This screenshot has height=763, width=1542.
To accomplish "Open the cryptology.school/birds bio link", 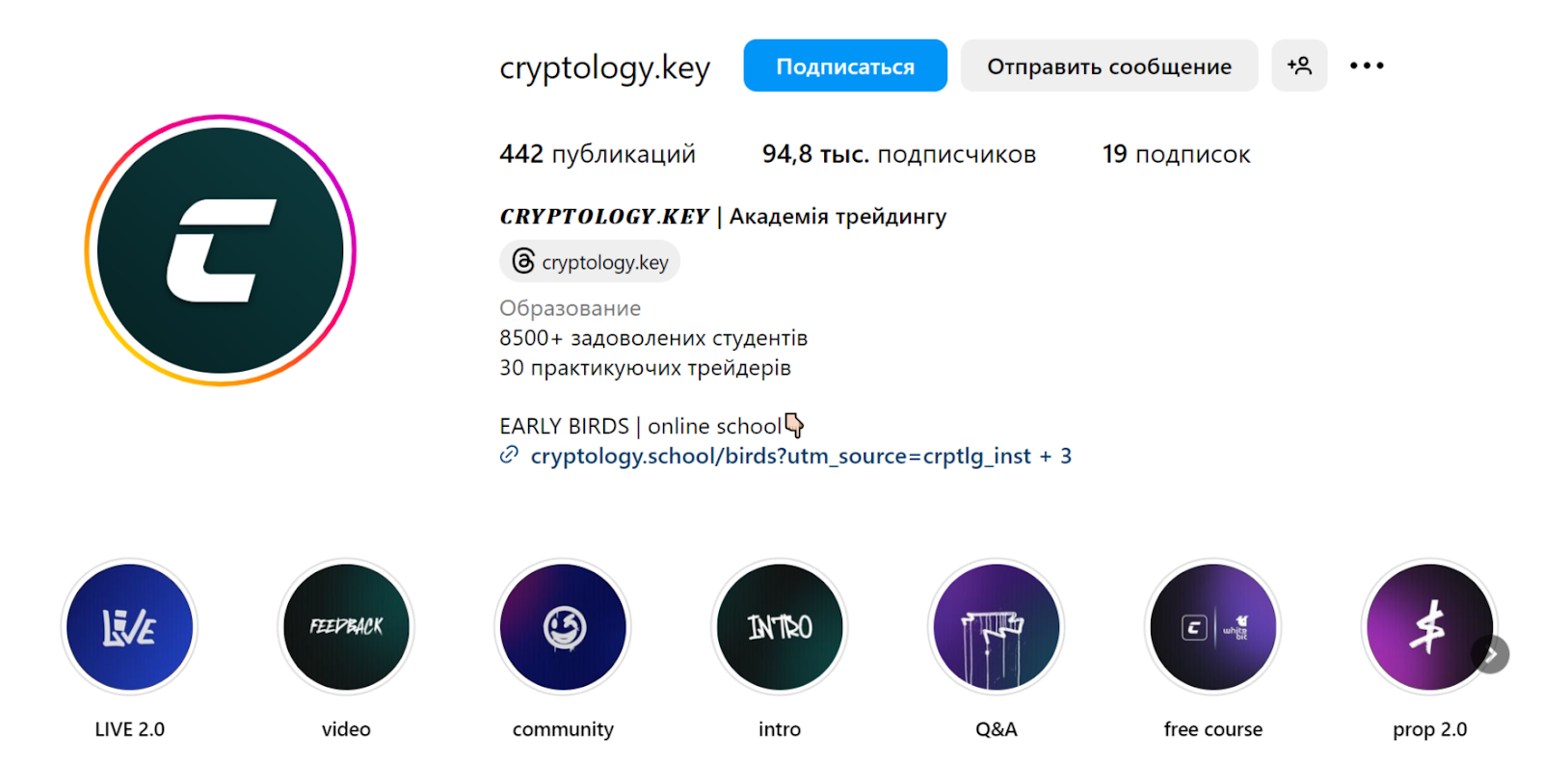I will [780, 456].
